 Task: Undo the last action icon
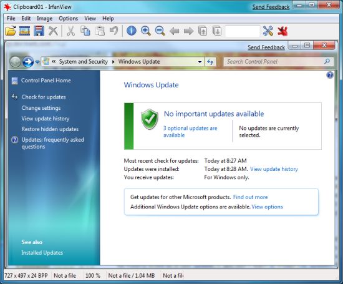(x=114, y=31)
